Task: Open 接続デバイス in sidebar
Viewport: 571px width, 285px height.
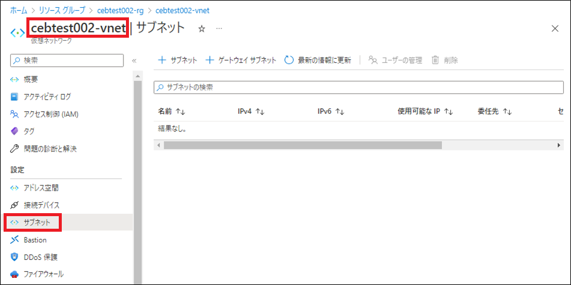Action: (x=35, y=205)
